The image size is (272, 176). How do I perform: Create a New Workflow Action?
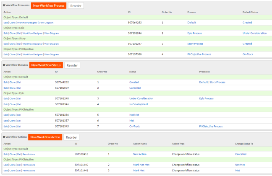pyautogui.click(x=45, y=137)
